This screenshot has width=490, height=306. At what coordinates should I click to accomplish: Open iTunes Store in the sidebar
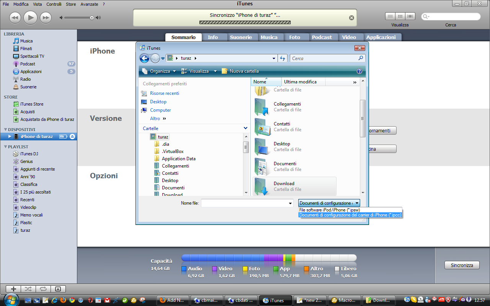coord(32,104)
